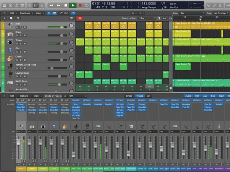230x172 pixels.
Task: Open the Tuner icon
Action: 215,5
